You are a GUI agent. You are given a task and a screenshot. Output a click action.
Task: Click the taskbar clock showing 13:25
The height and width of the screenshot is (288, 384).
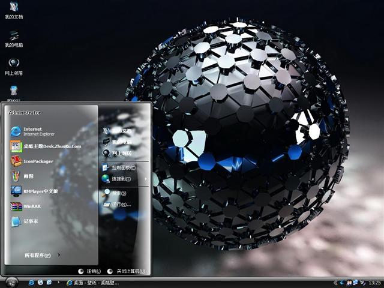click(374, 283)
